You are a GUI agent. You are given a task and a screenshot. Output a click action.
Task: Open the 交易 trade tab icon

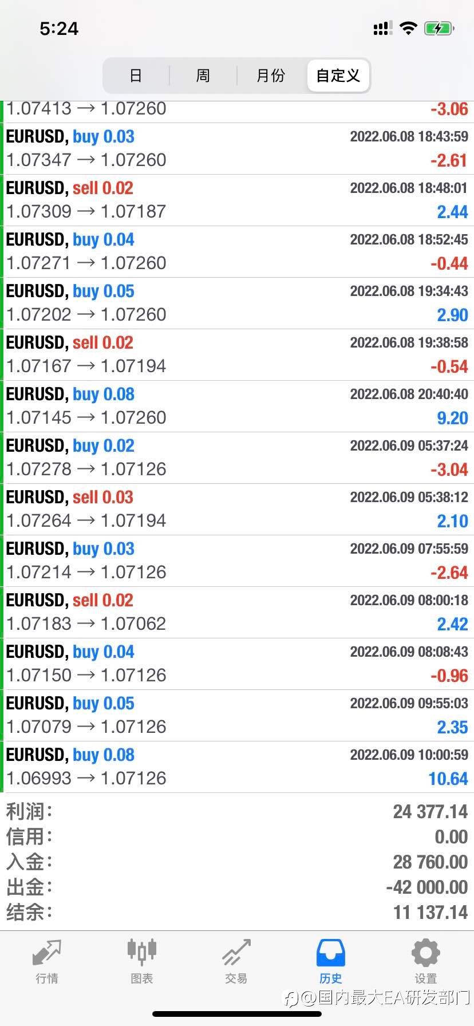pyautogui.click(x=236, y=953)
